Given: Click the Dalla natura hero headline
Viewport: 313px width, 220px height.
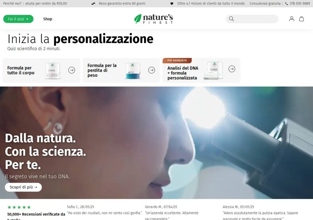Looking at the screenshot, I should pos(45,152).
